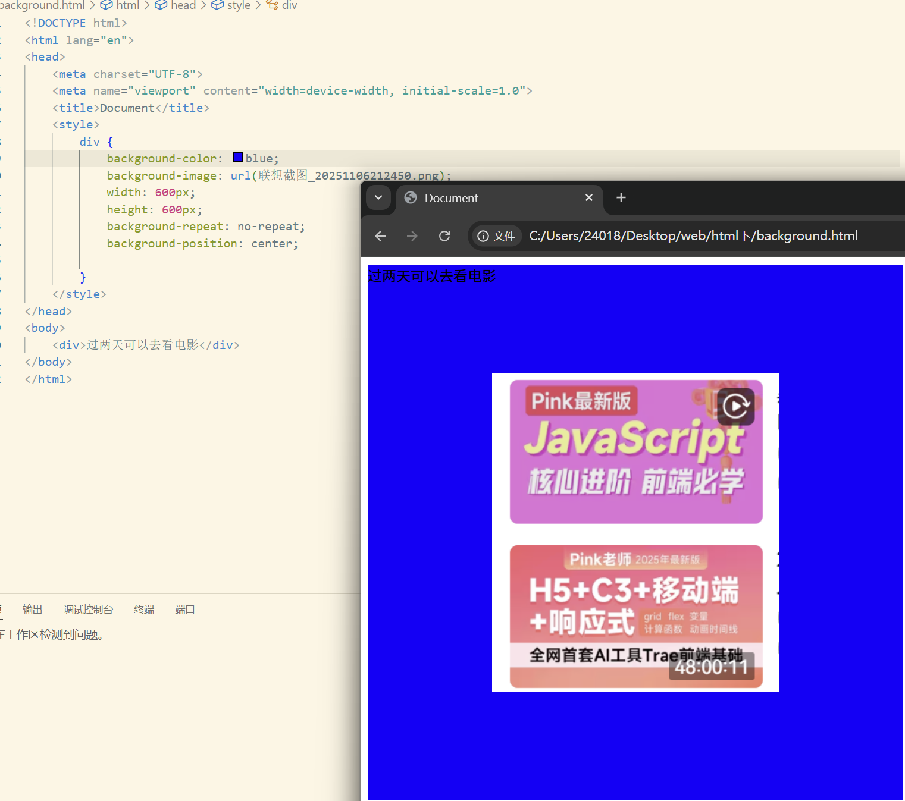
Task: Click the blue color swatch in CSS
Action: tap(238, 158)
